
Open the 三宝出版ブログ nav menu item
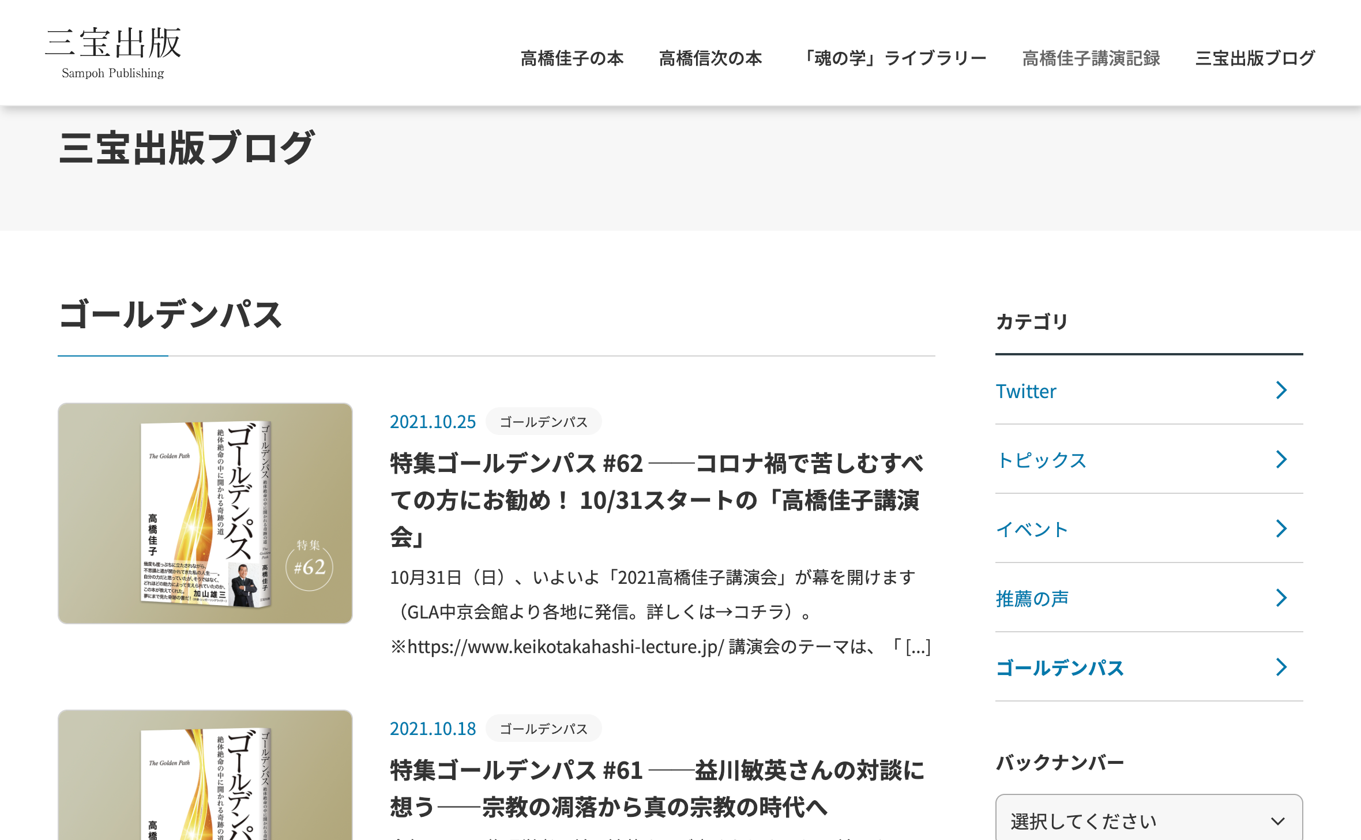coord(1255,58)
